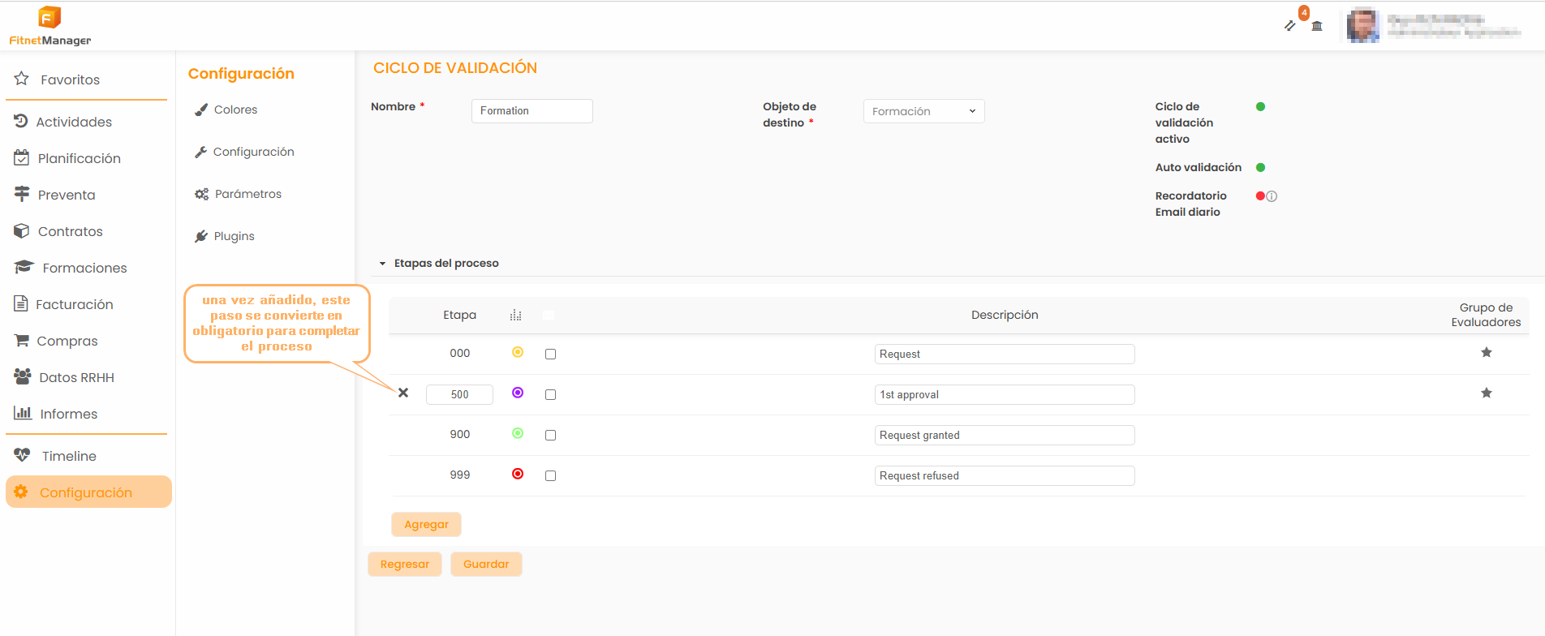Open the Objeto de destino dropdown
1545x636 pixels.
(x=923, y=111)
